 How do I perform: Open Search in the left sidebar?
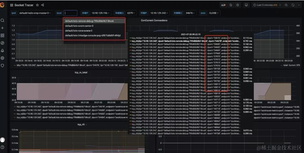point(2,20)
